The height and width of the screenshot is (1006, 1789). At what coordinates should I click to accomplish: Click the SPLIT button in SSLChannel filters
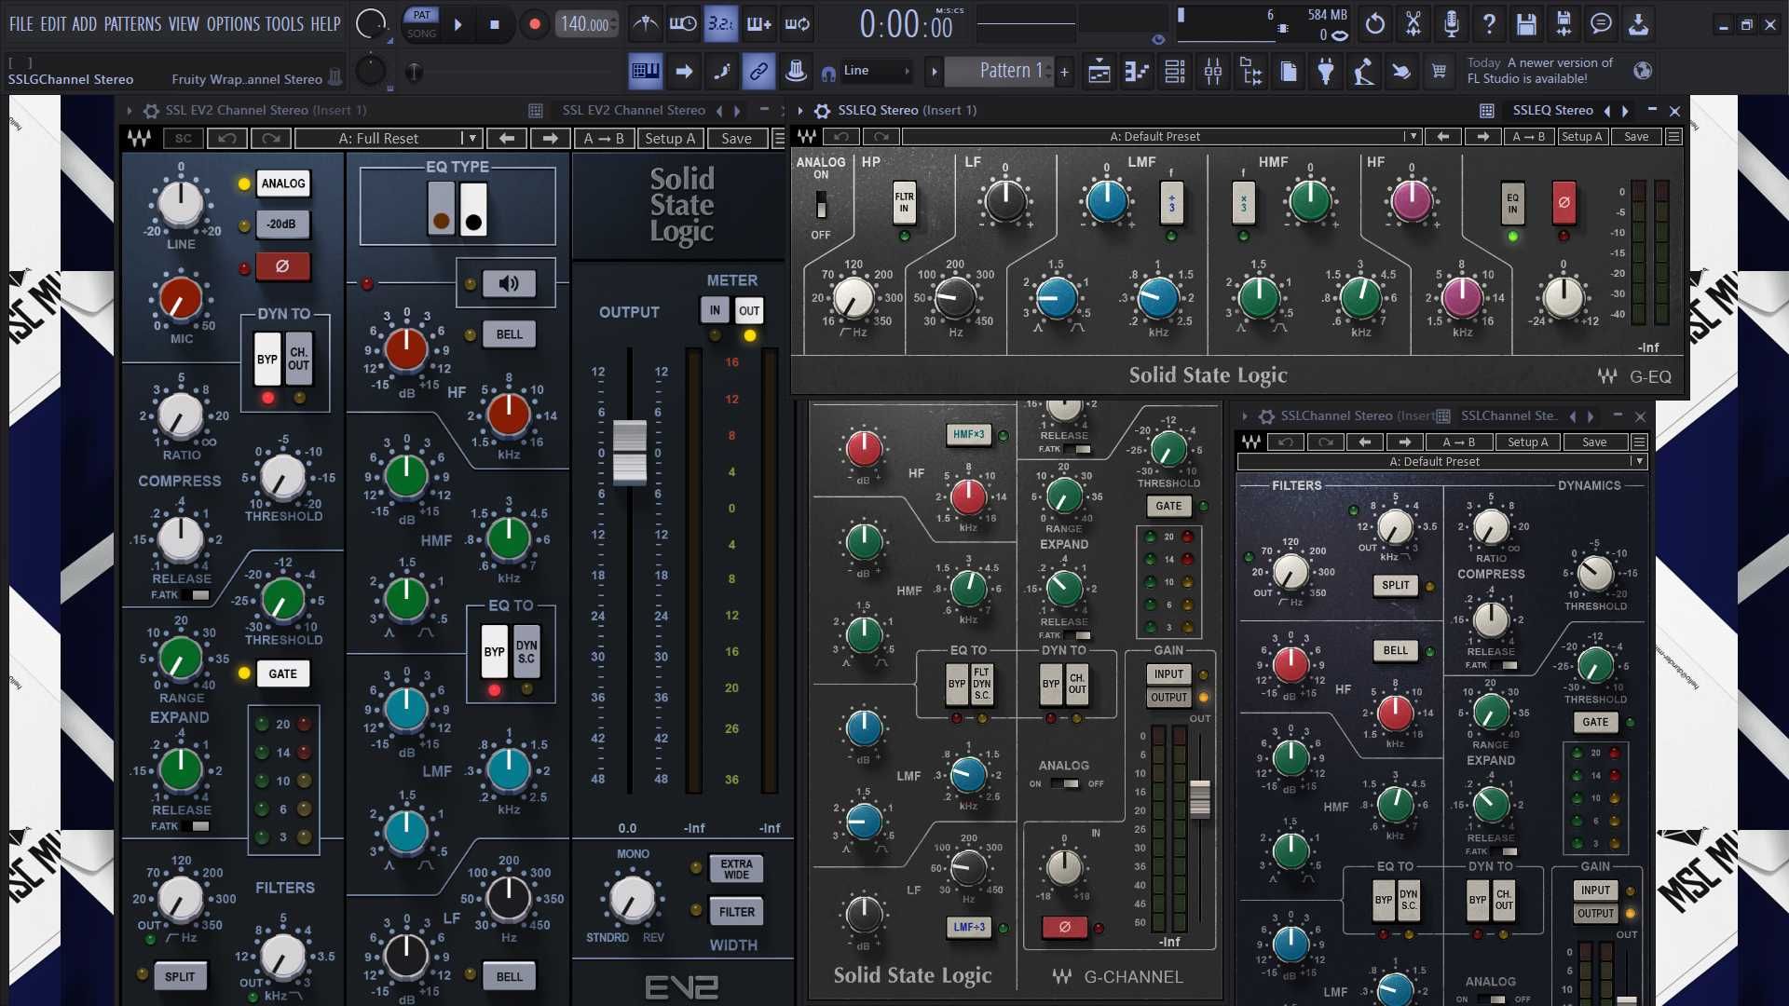click(x=1395, y=585)
